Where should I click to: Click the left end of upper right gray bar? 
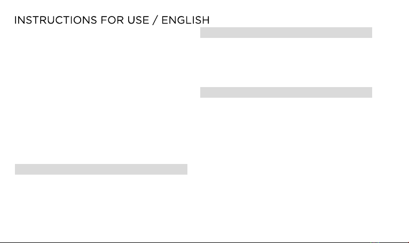[x=202, y=33]
